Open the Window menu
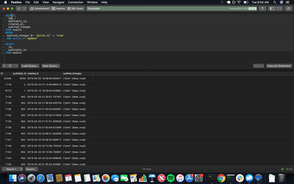Image resolution: width=294 pixels, height=184 pixels. click(92, 2)
